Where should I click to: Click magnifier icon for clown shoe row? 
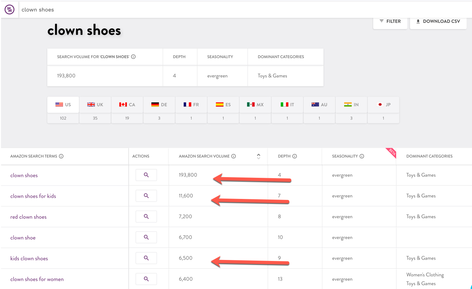coord(146,238)
